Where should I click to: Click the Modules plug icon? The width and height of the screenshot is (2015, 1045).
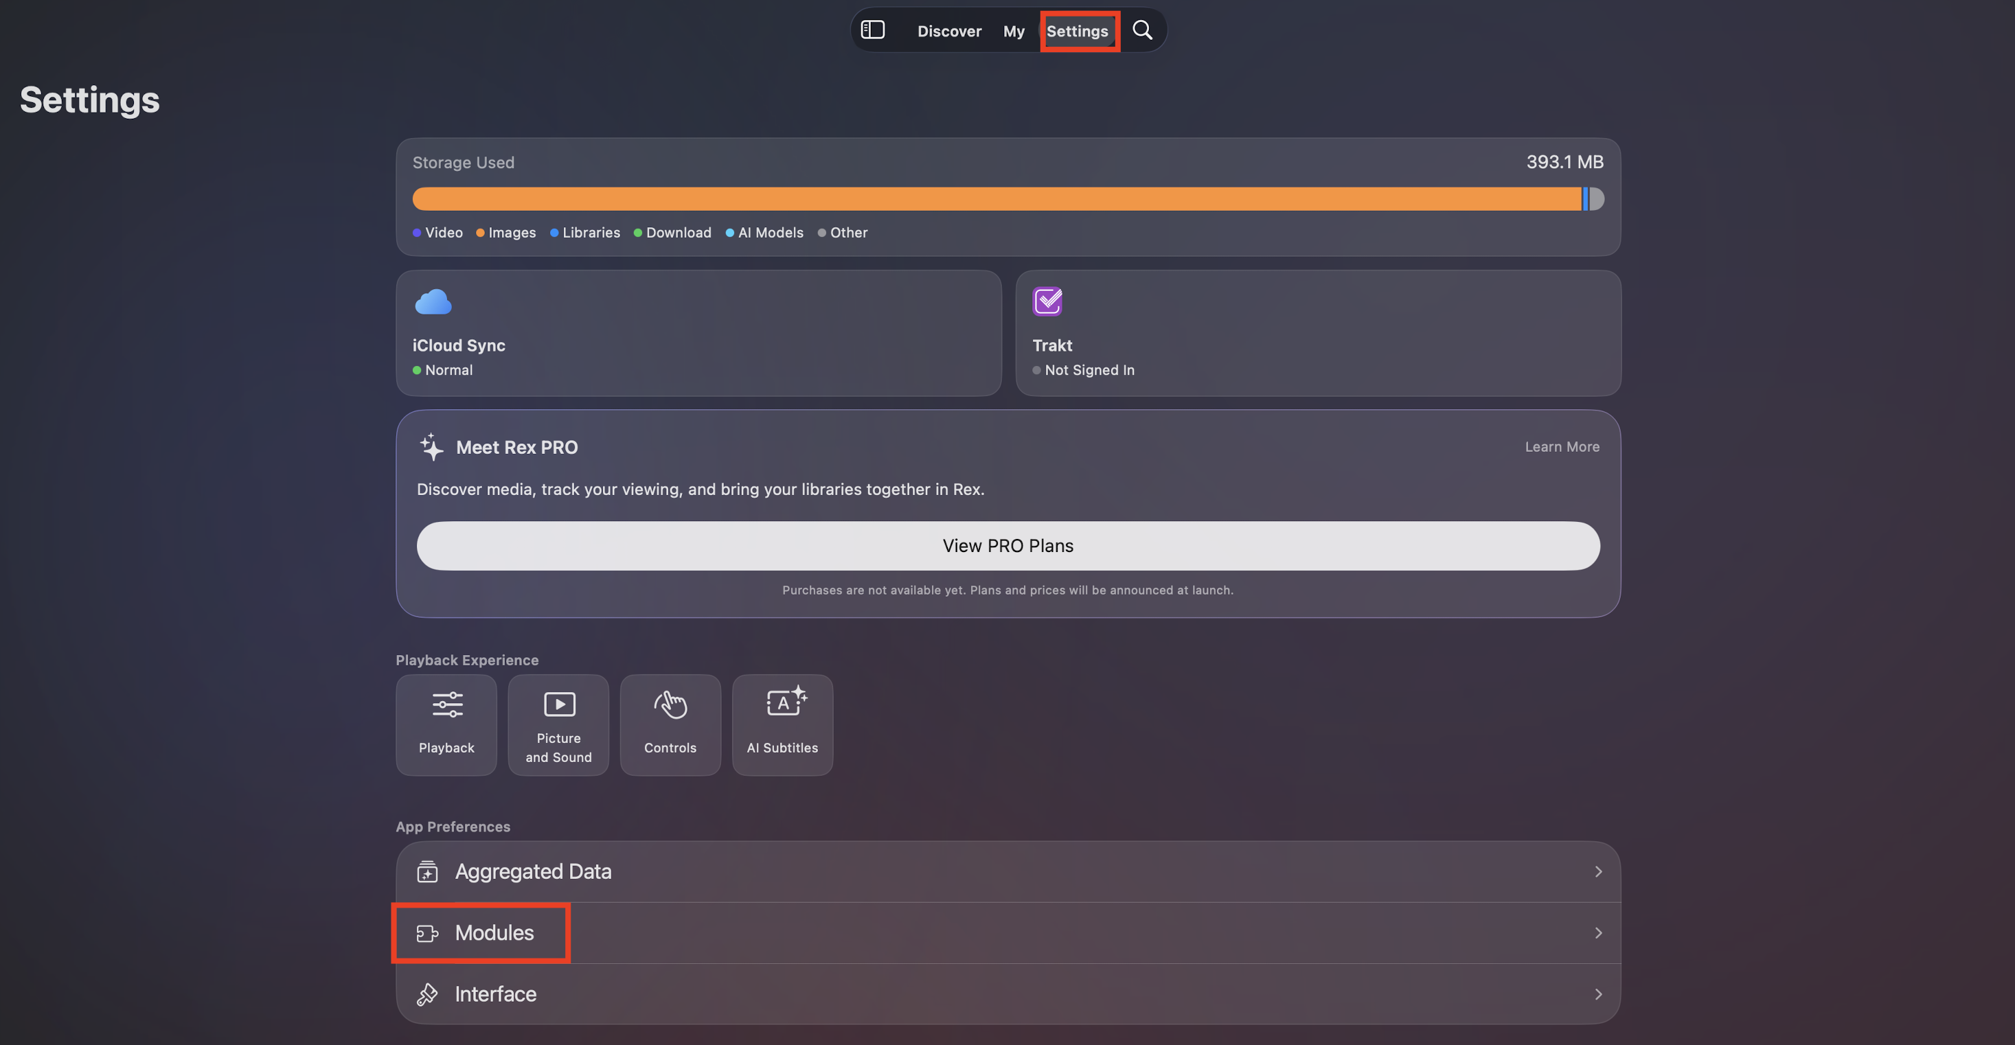[427, 932]
